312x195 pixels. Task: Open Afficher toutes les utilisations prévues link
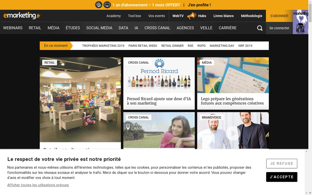click(x=38, y=185)
